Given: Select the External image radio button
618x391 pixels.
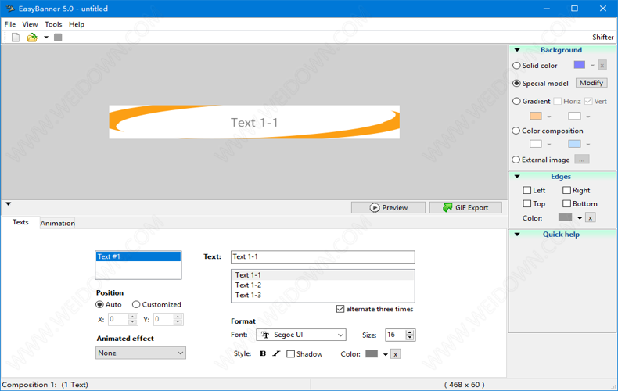Looking at the screenshot, I should pos(516,160).
